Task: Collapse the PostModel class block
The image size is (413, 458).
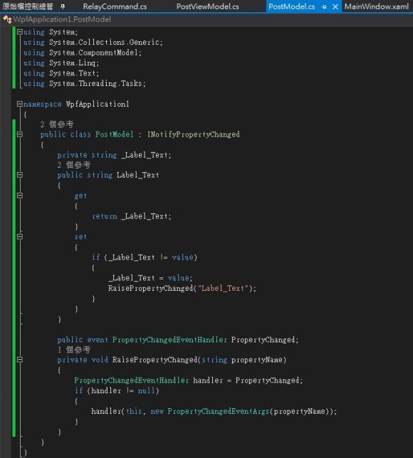Action: (x=20, y=134)
